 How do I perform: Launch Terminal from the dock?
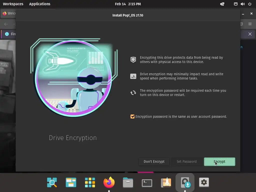[x=147, y=183]
